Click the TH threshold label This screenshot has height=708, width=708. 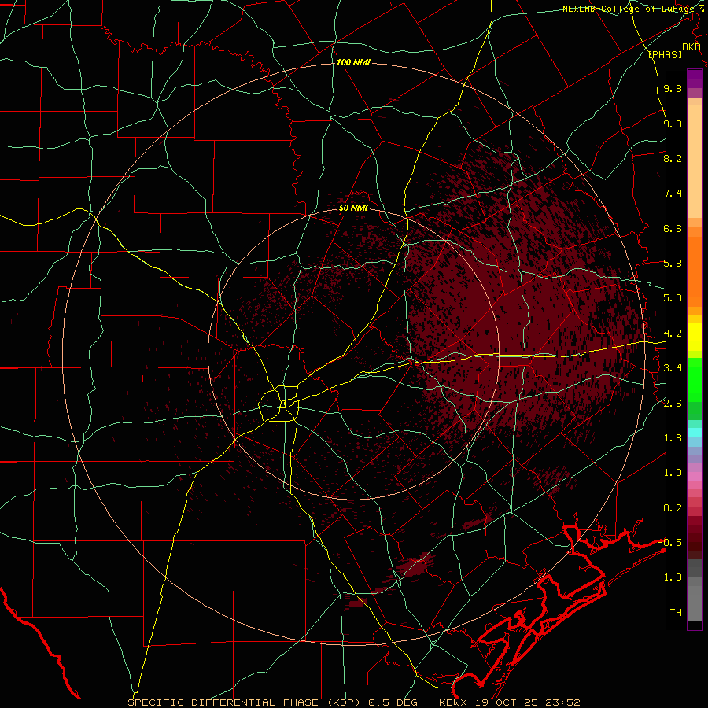[676, 613]
